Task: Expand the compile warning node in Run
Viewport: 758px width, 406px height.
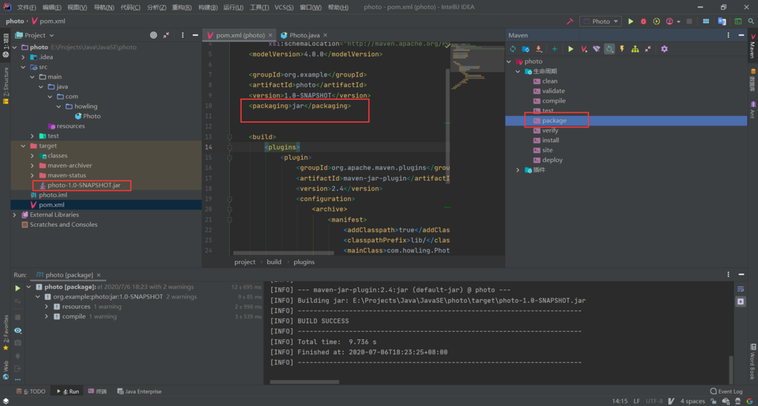Action: (x=47, y=316)
